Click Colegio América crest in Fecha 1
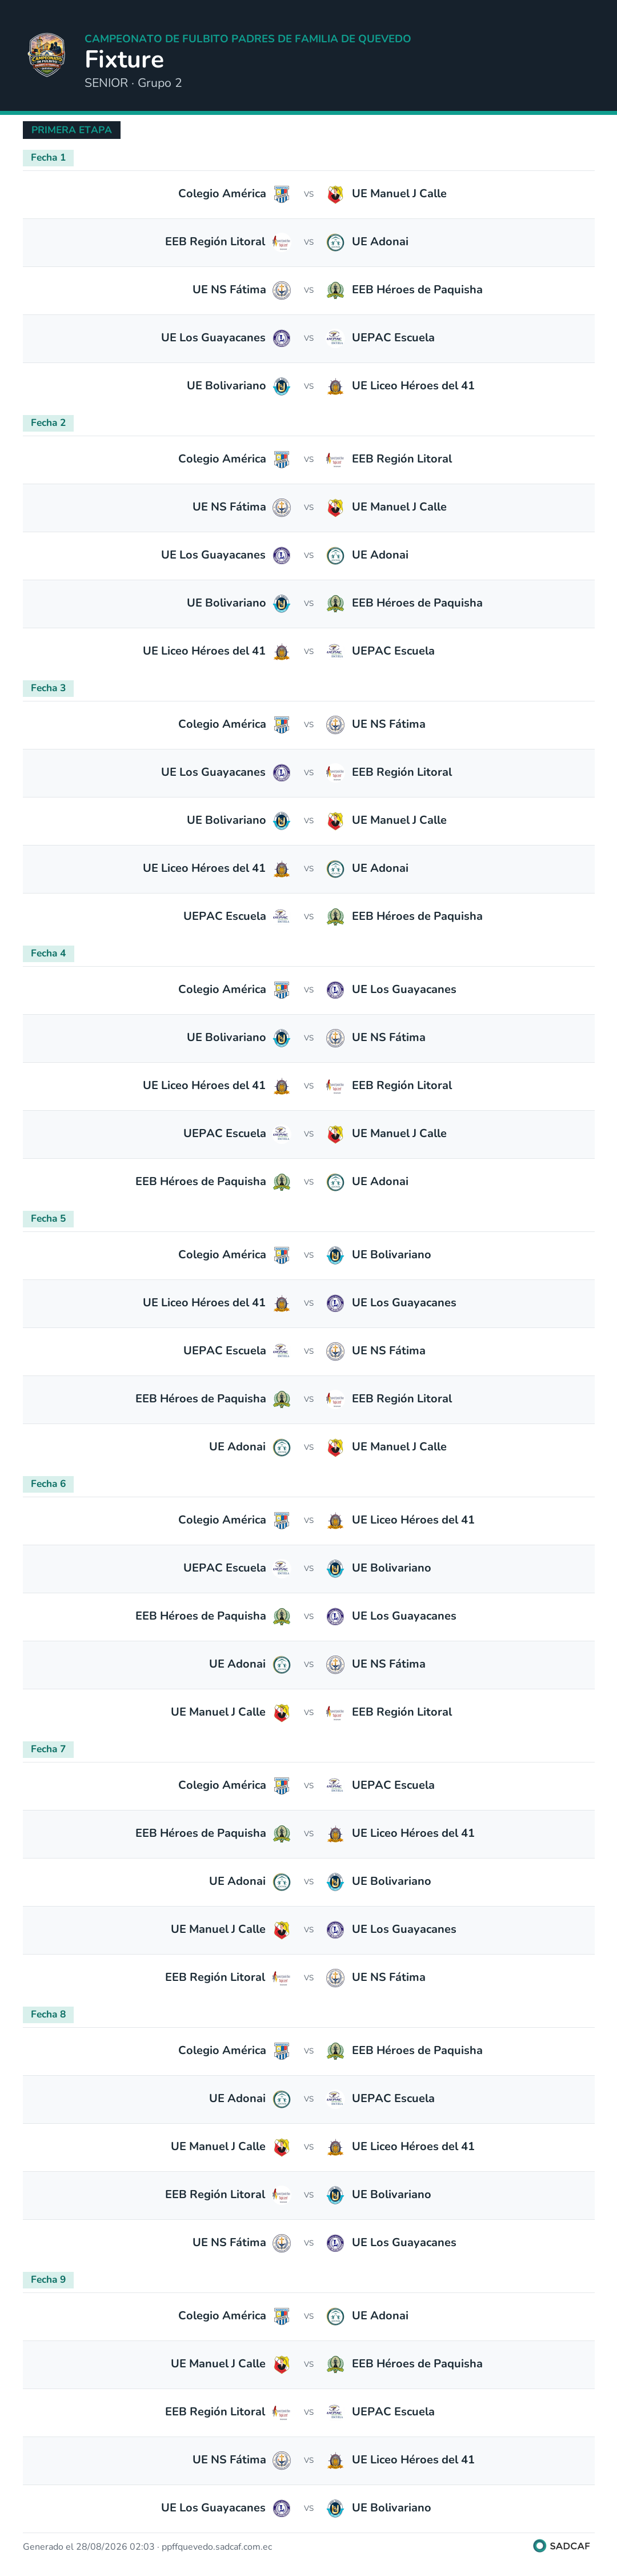 (x=282, y=194)
